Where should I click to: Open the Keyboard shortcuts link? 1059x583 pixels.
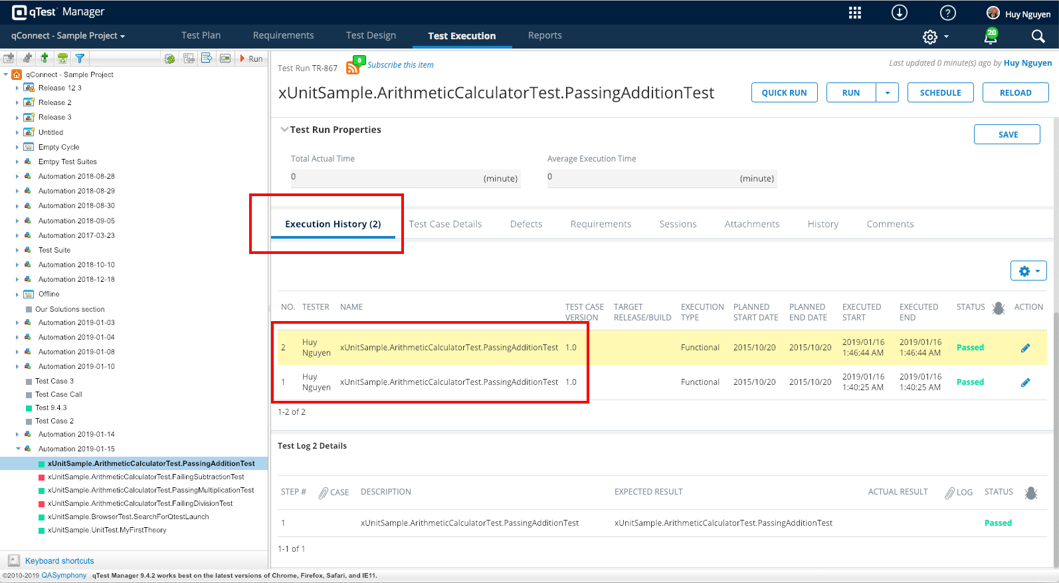click(x=59, y=561)
